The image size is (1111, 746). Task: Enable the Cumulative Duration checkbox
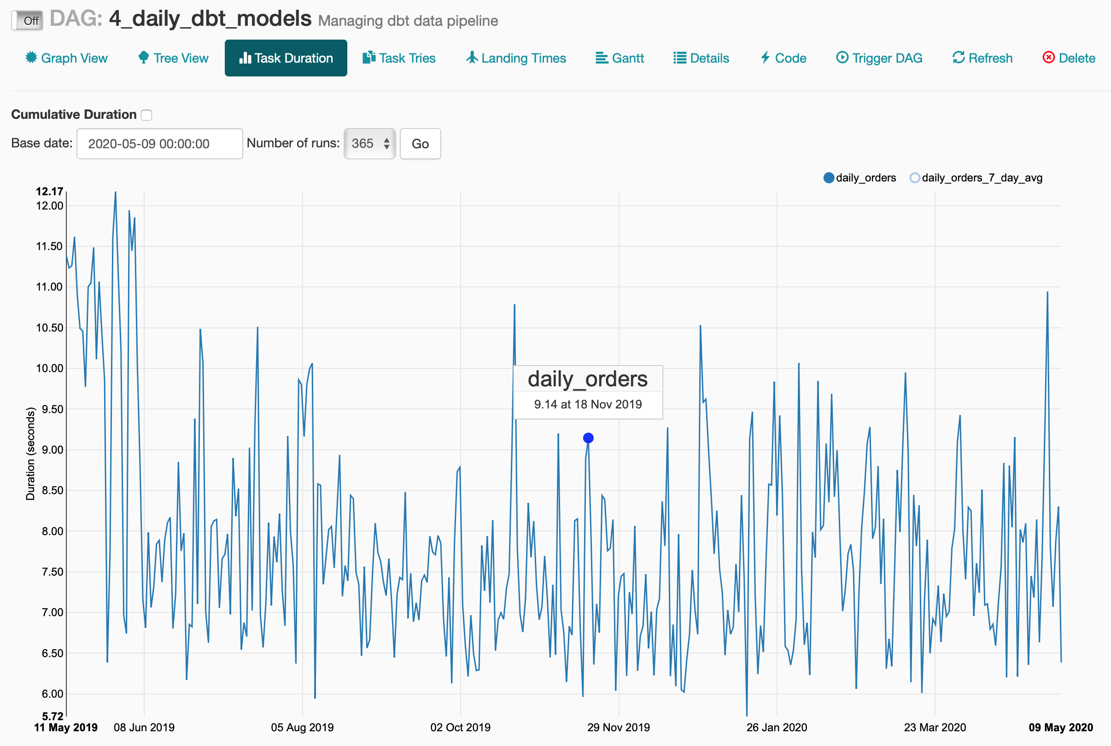(x=146, y=115)
